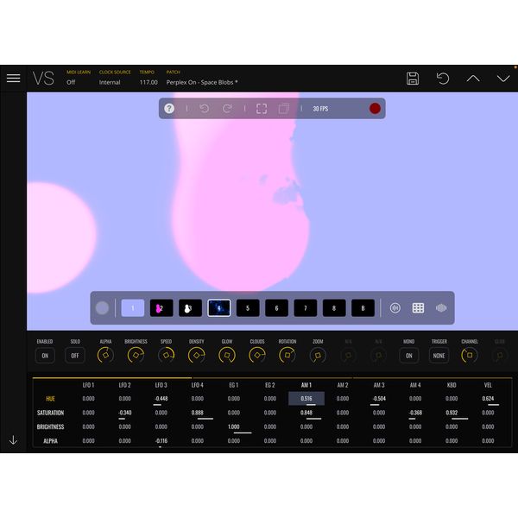Toggle the ENABLED ON button
This screenshot has height=518, width=518.
pyautogui.click(x=44, y=356)
